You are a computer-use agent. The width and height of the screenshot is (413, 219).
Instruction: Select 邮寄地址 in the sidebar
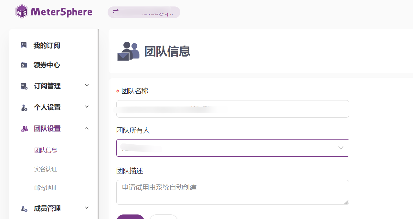46,188
